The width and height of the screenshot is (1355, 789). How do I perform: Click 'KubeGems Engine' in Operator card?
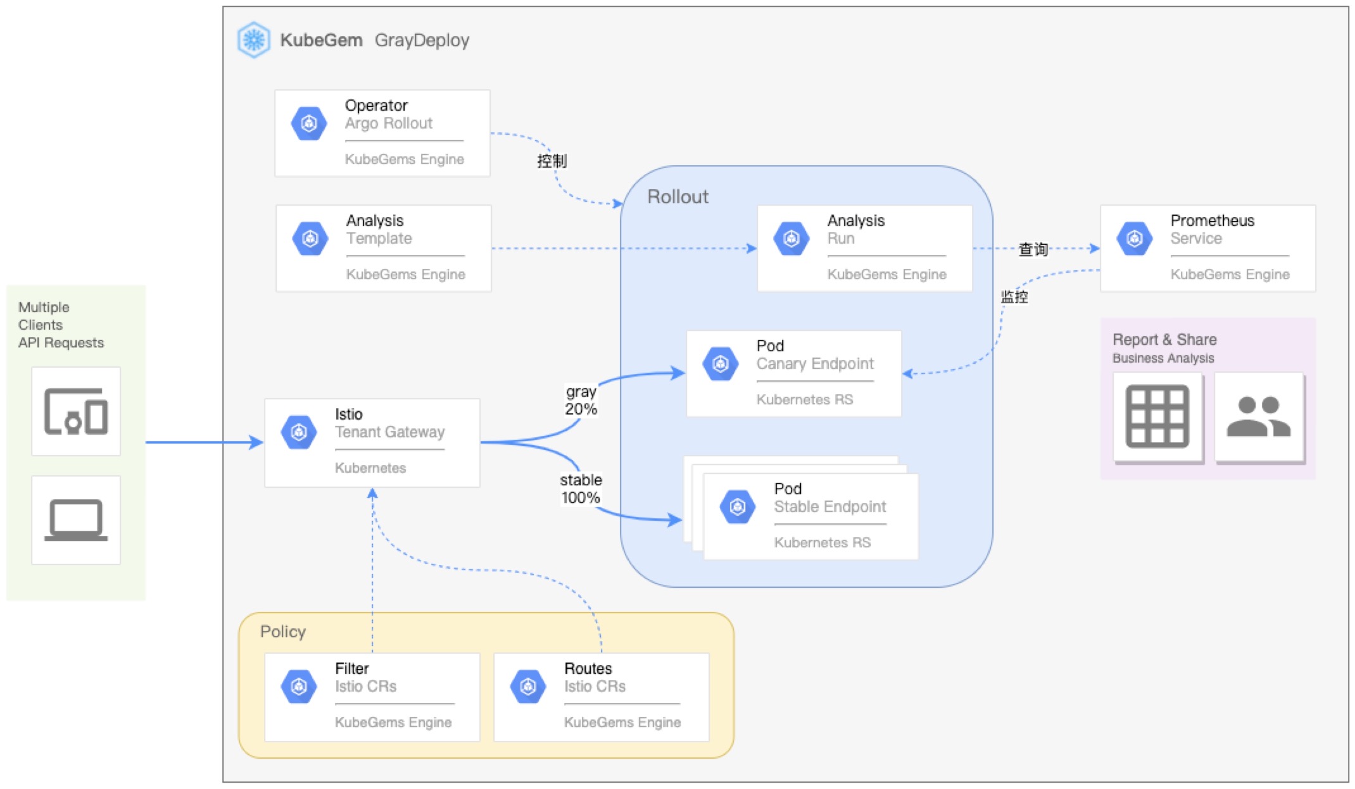(x=404, y=159)
